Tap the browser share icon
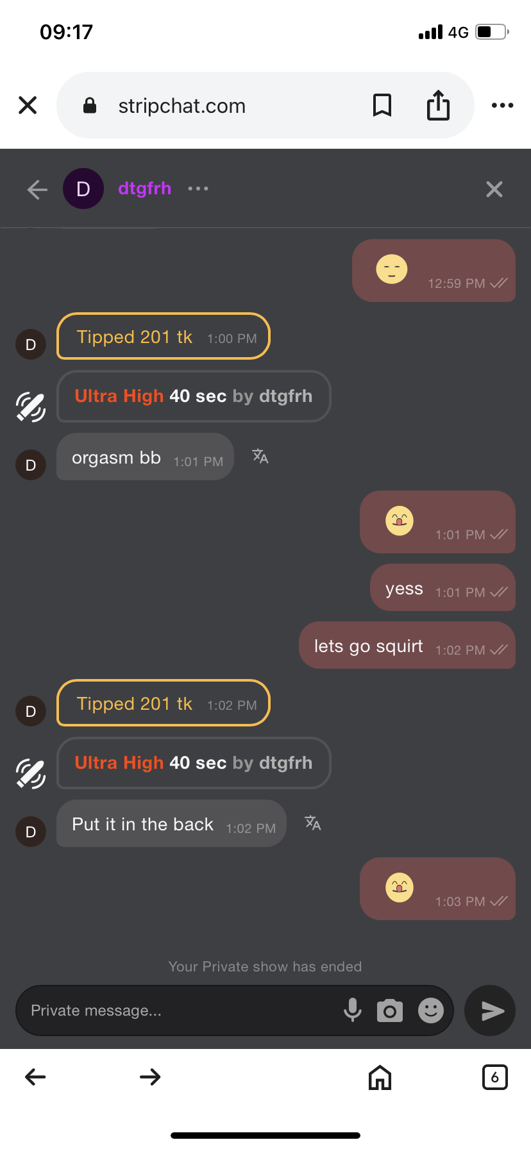 coord(438,105)
